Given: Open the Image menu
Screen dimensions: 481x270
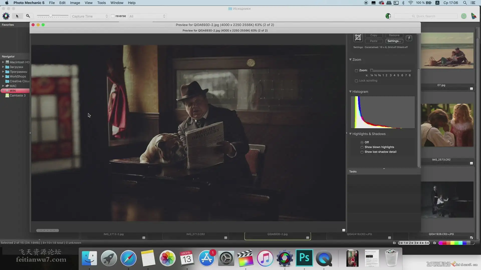Looking at the screenshot, I should click(75, 3).
